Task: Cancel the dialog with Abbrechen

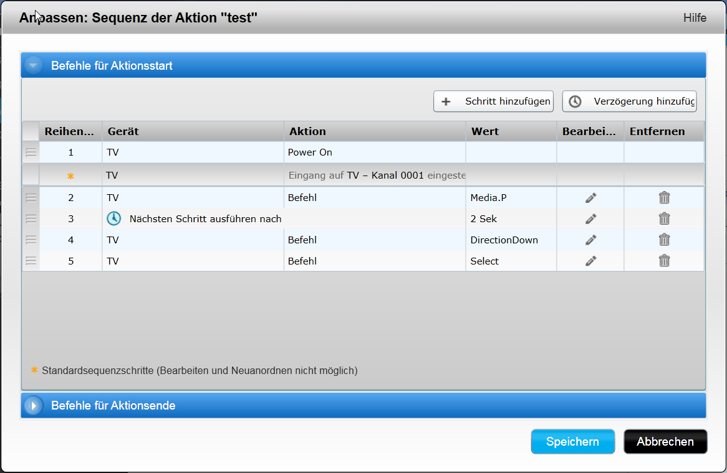Action: click(x=665, y=442)
